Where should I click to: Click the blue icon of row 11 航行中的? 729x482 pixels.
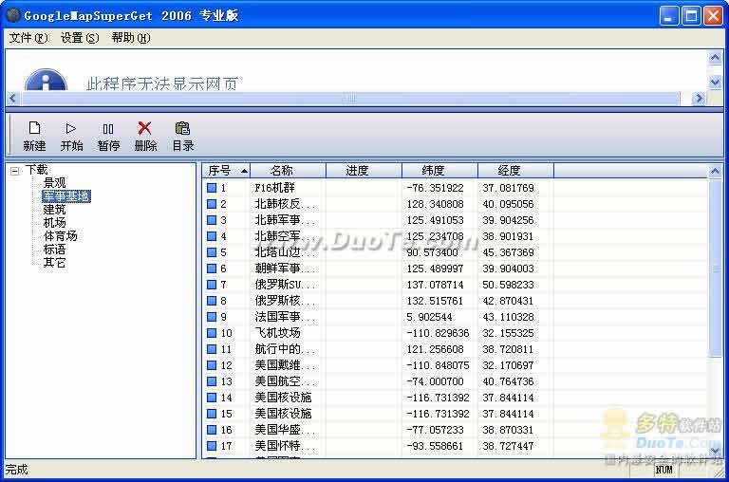(x=212, y=349)
